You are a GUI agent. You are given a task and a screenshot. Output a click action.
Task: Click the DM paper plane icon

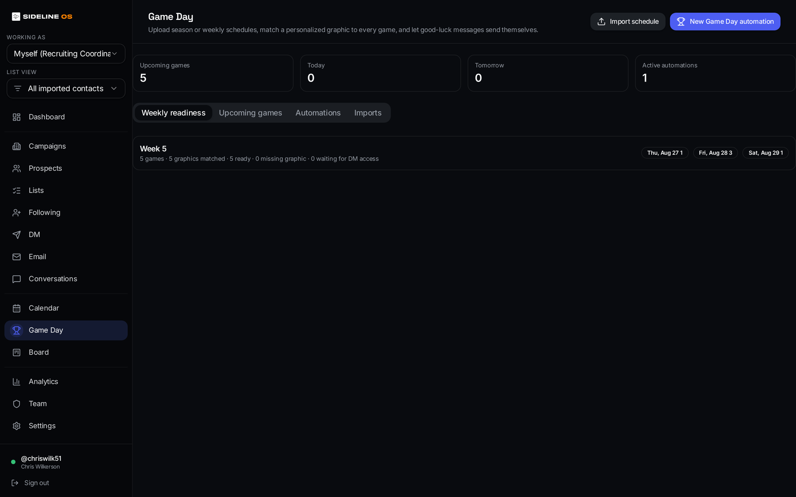pos(16,235)
